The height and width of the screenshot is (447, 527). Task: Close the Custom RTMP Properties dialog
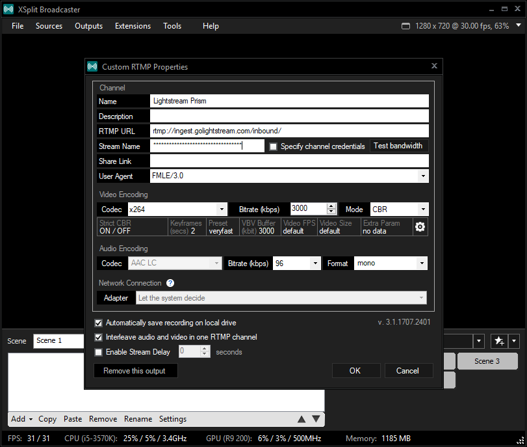click(434, 66)
